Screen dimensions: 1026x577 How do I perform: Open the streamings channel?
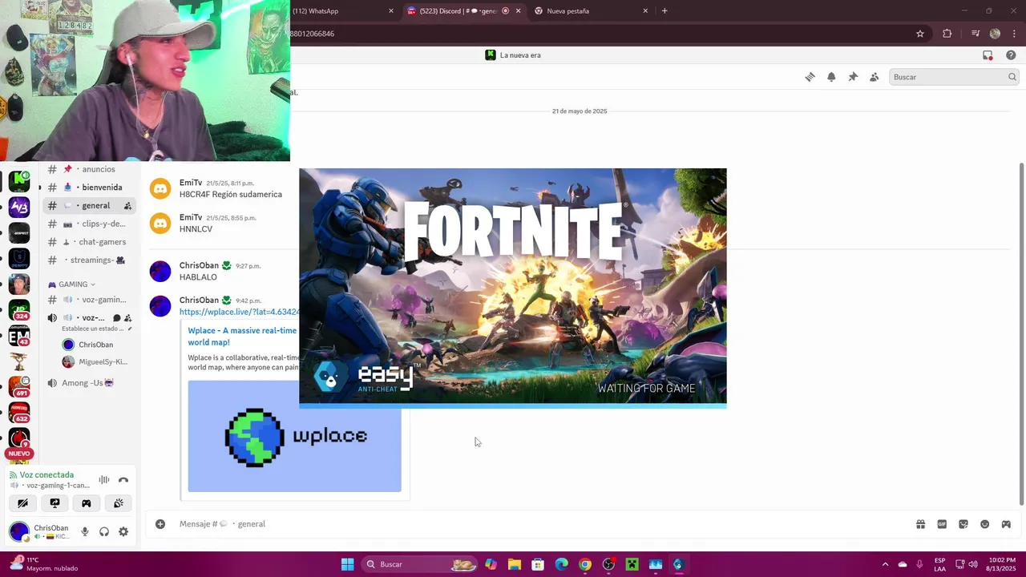pyautogui.click(x=87, y=260)
